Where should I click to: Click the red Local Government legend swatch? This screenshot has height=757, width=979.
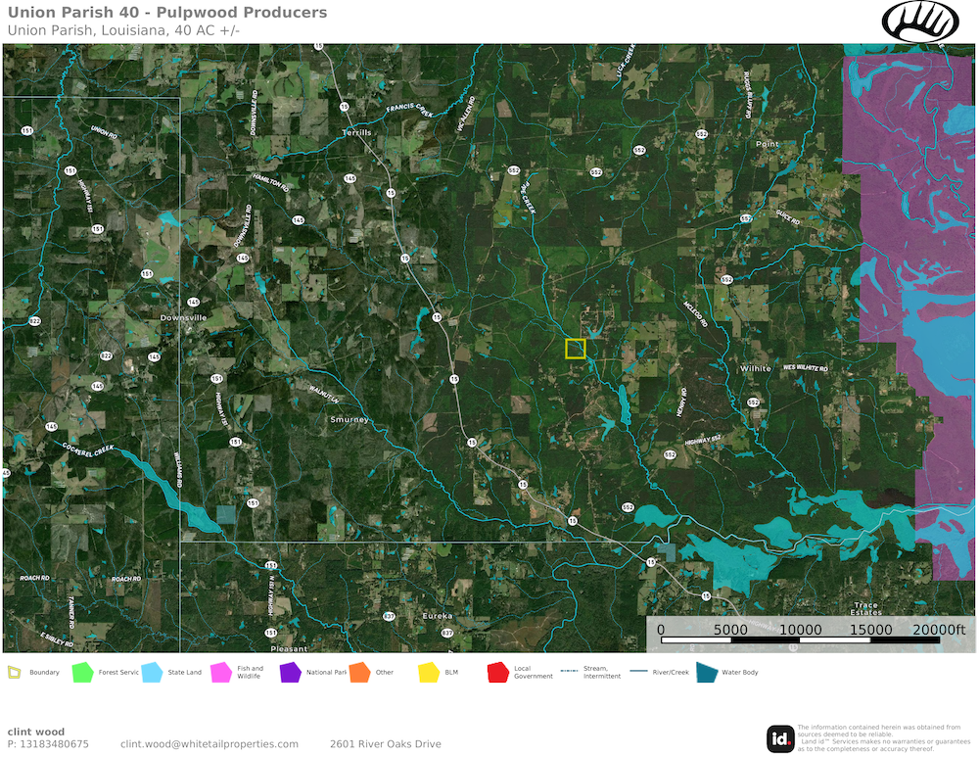click(x=497, y=673)
